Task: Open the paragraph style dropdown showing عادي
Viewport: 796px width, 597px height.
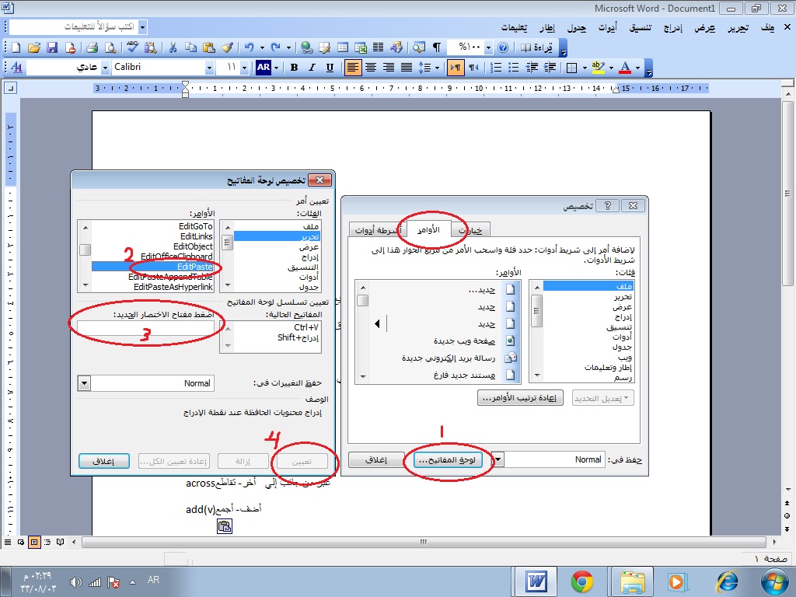Action: click(105, 67)
